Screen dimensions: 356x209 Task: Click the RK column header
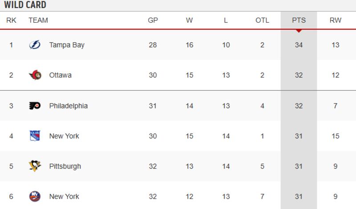[x=11, y=20]
